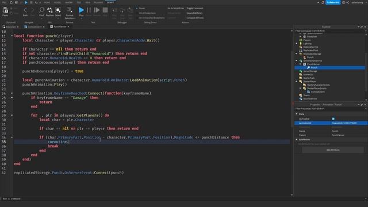Click quick-access stop icon in title bar
Viewport: 368px width, 207px height.
(x=31, y=2)
